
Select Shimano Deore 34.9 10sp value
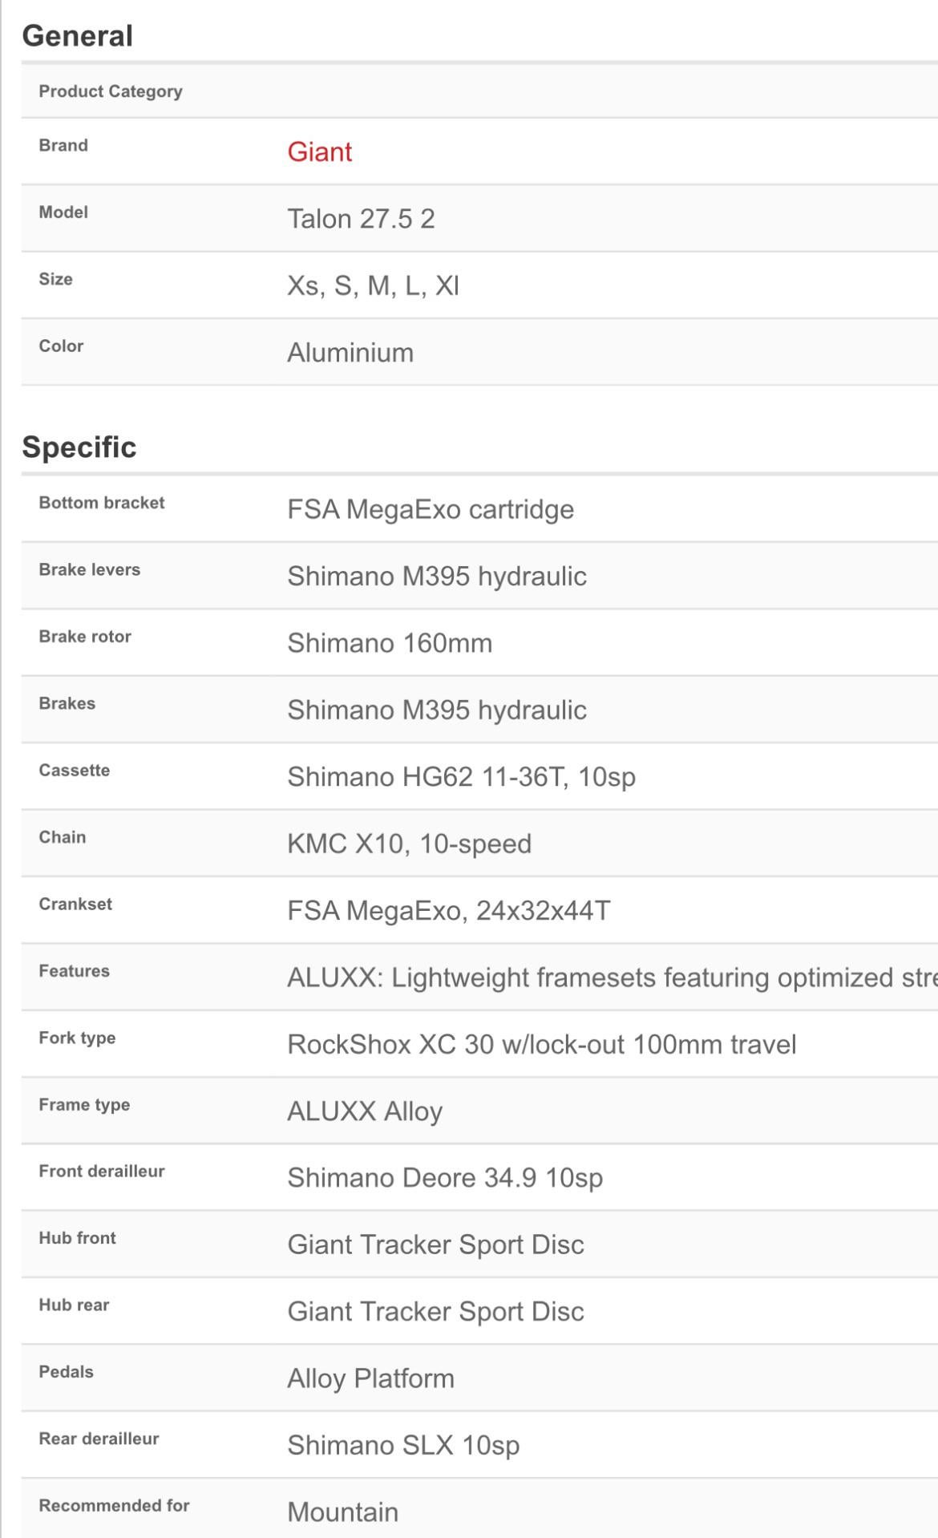pos(445,1178)
